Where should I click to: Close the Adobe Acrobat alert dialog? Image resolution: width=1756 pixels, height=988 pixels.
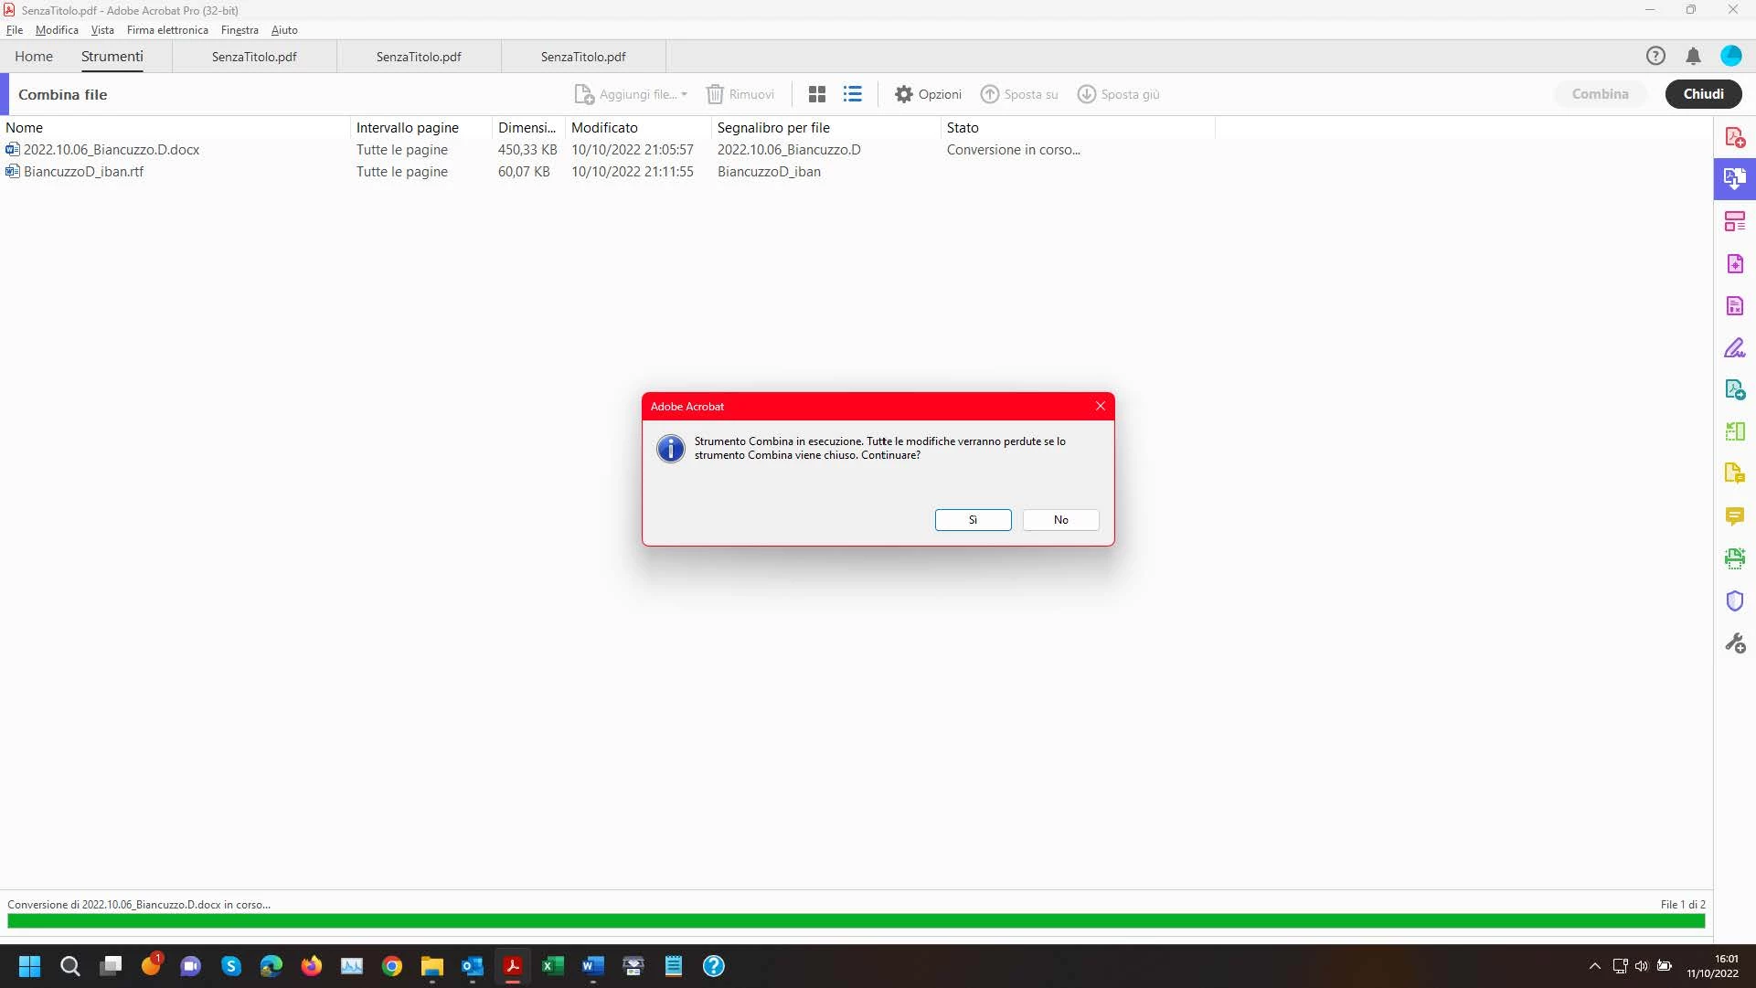(x=1101, y=407)
